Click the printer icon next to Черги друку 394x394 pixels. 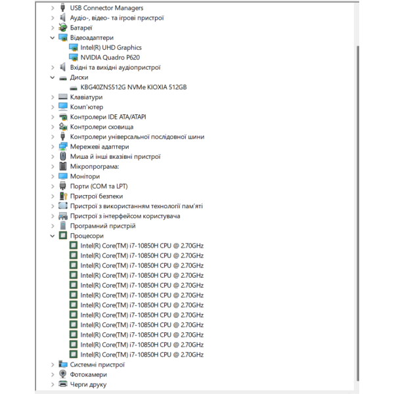tap(63, 384)
